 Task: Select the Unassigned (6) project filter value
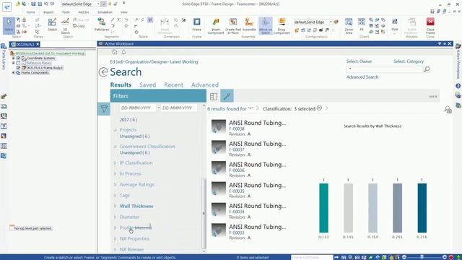134,136
